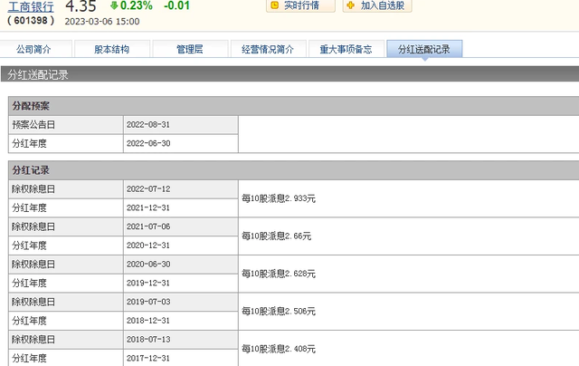
Task: Click the dividend year 2018-12-31
Action: pos(148,321)
